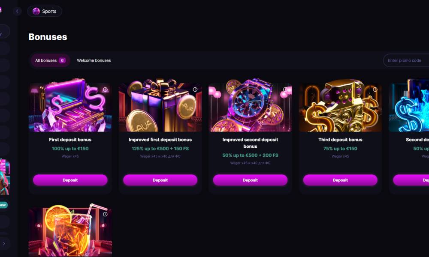The height and width of the screenshot is (257, 429).
Task: Deposit for Improved second deposit bonus
Action: click(251, 180)
